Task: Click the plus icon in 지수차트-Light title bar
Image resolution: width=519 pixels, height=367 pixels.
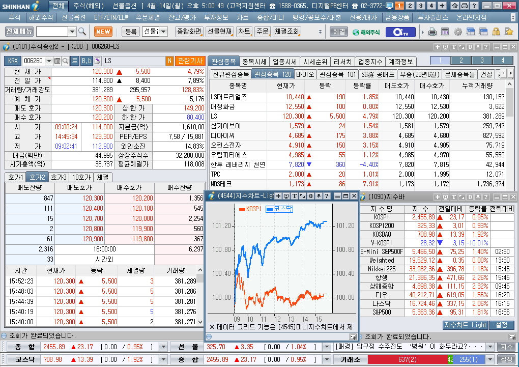Action: pyautogui.click(x=278, y=196)
